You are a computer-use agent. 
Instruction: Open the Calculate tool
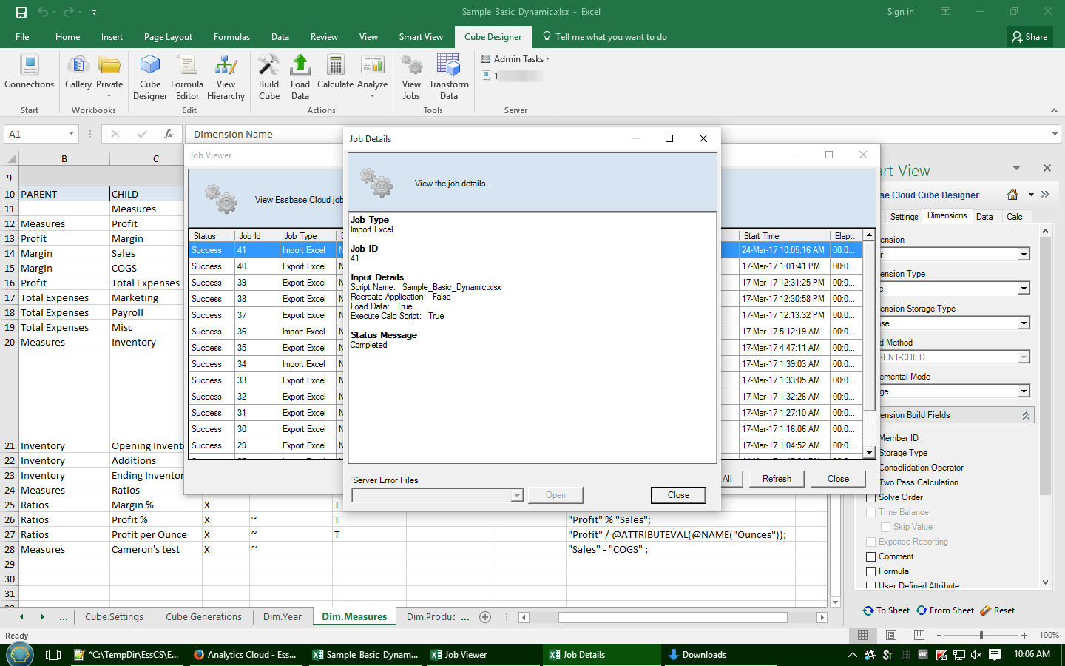(335, 73)
